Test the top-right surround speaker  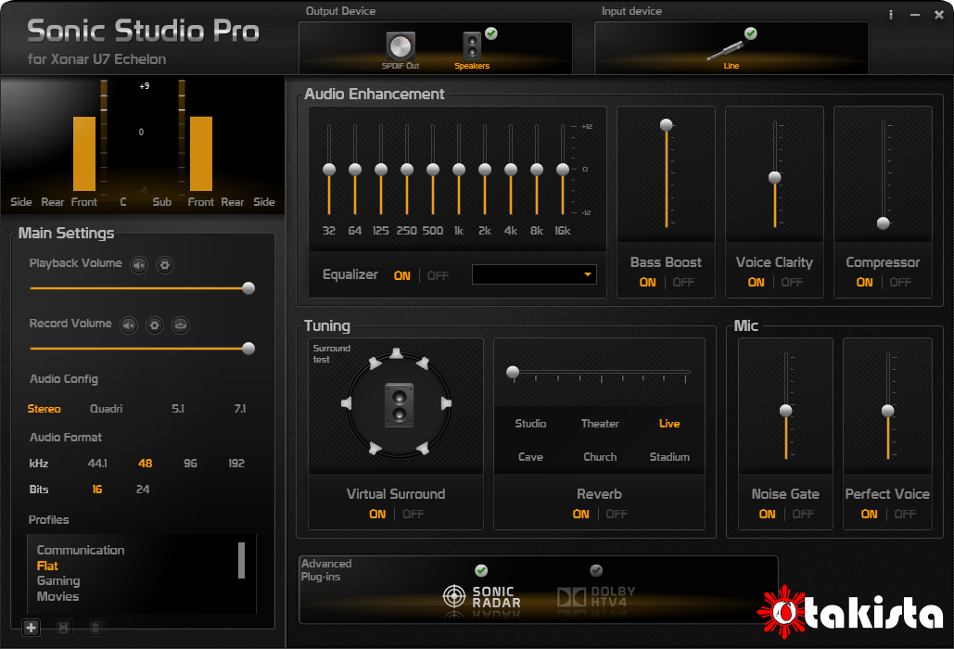[x=422, y=363]
